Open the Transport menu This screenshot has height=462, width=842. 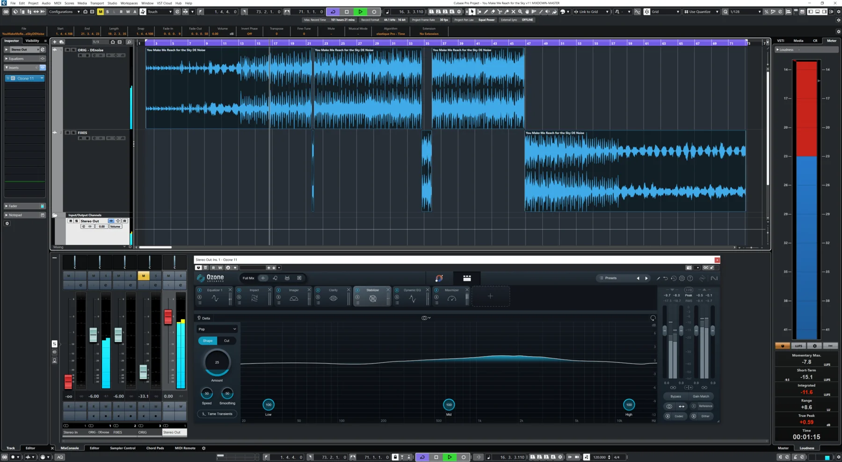tap(97, 3)
